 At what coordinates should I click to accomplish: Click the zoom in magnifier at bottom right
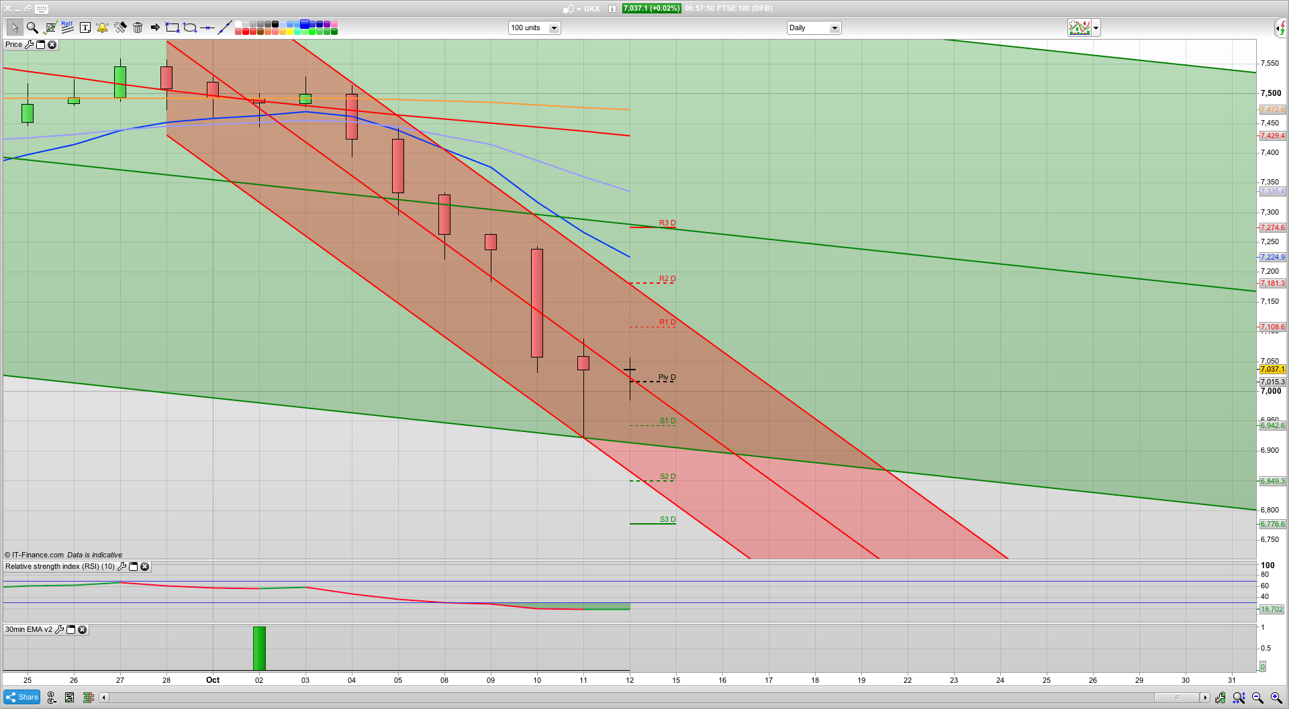tap(1276, 698)
